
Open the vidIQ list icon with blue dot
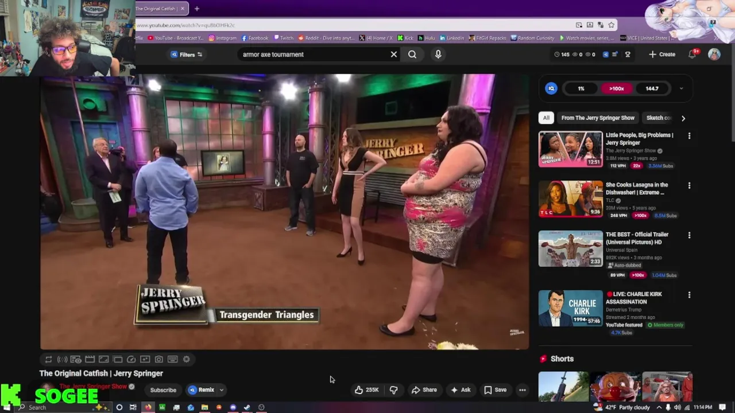point(615,54)
